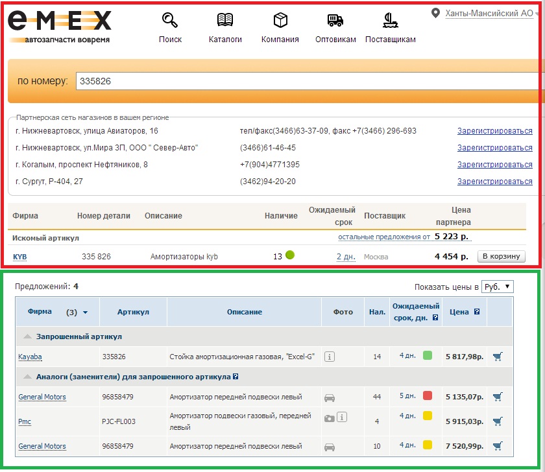The image size is (545, 472).
Task: Click article number PJC-FL003
Action: pos(119,421)
